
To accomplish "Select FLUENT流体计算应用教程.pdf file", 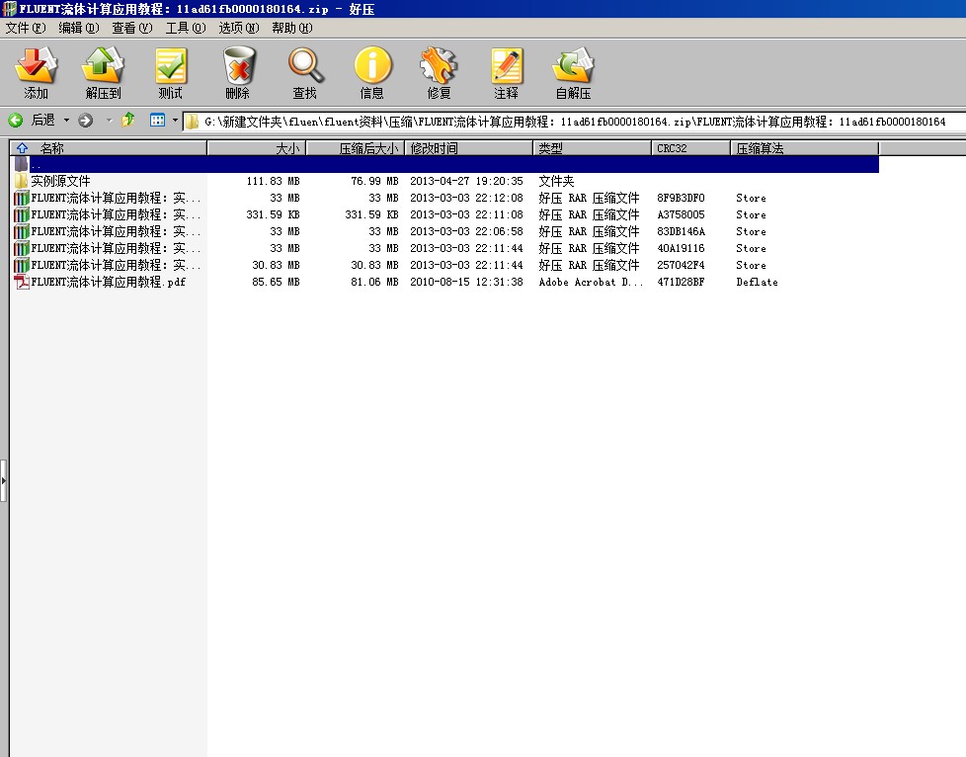I will 108,283.
